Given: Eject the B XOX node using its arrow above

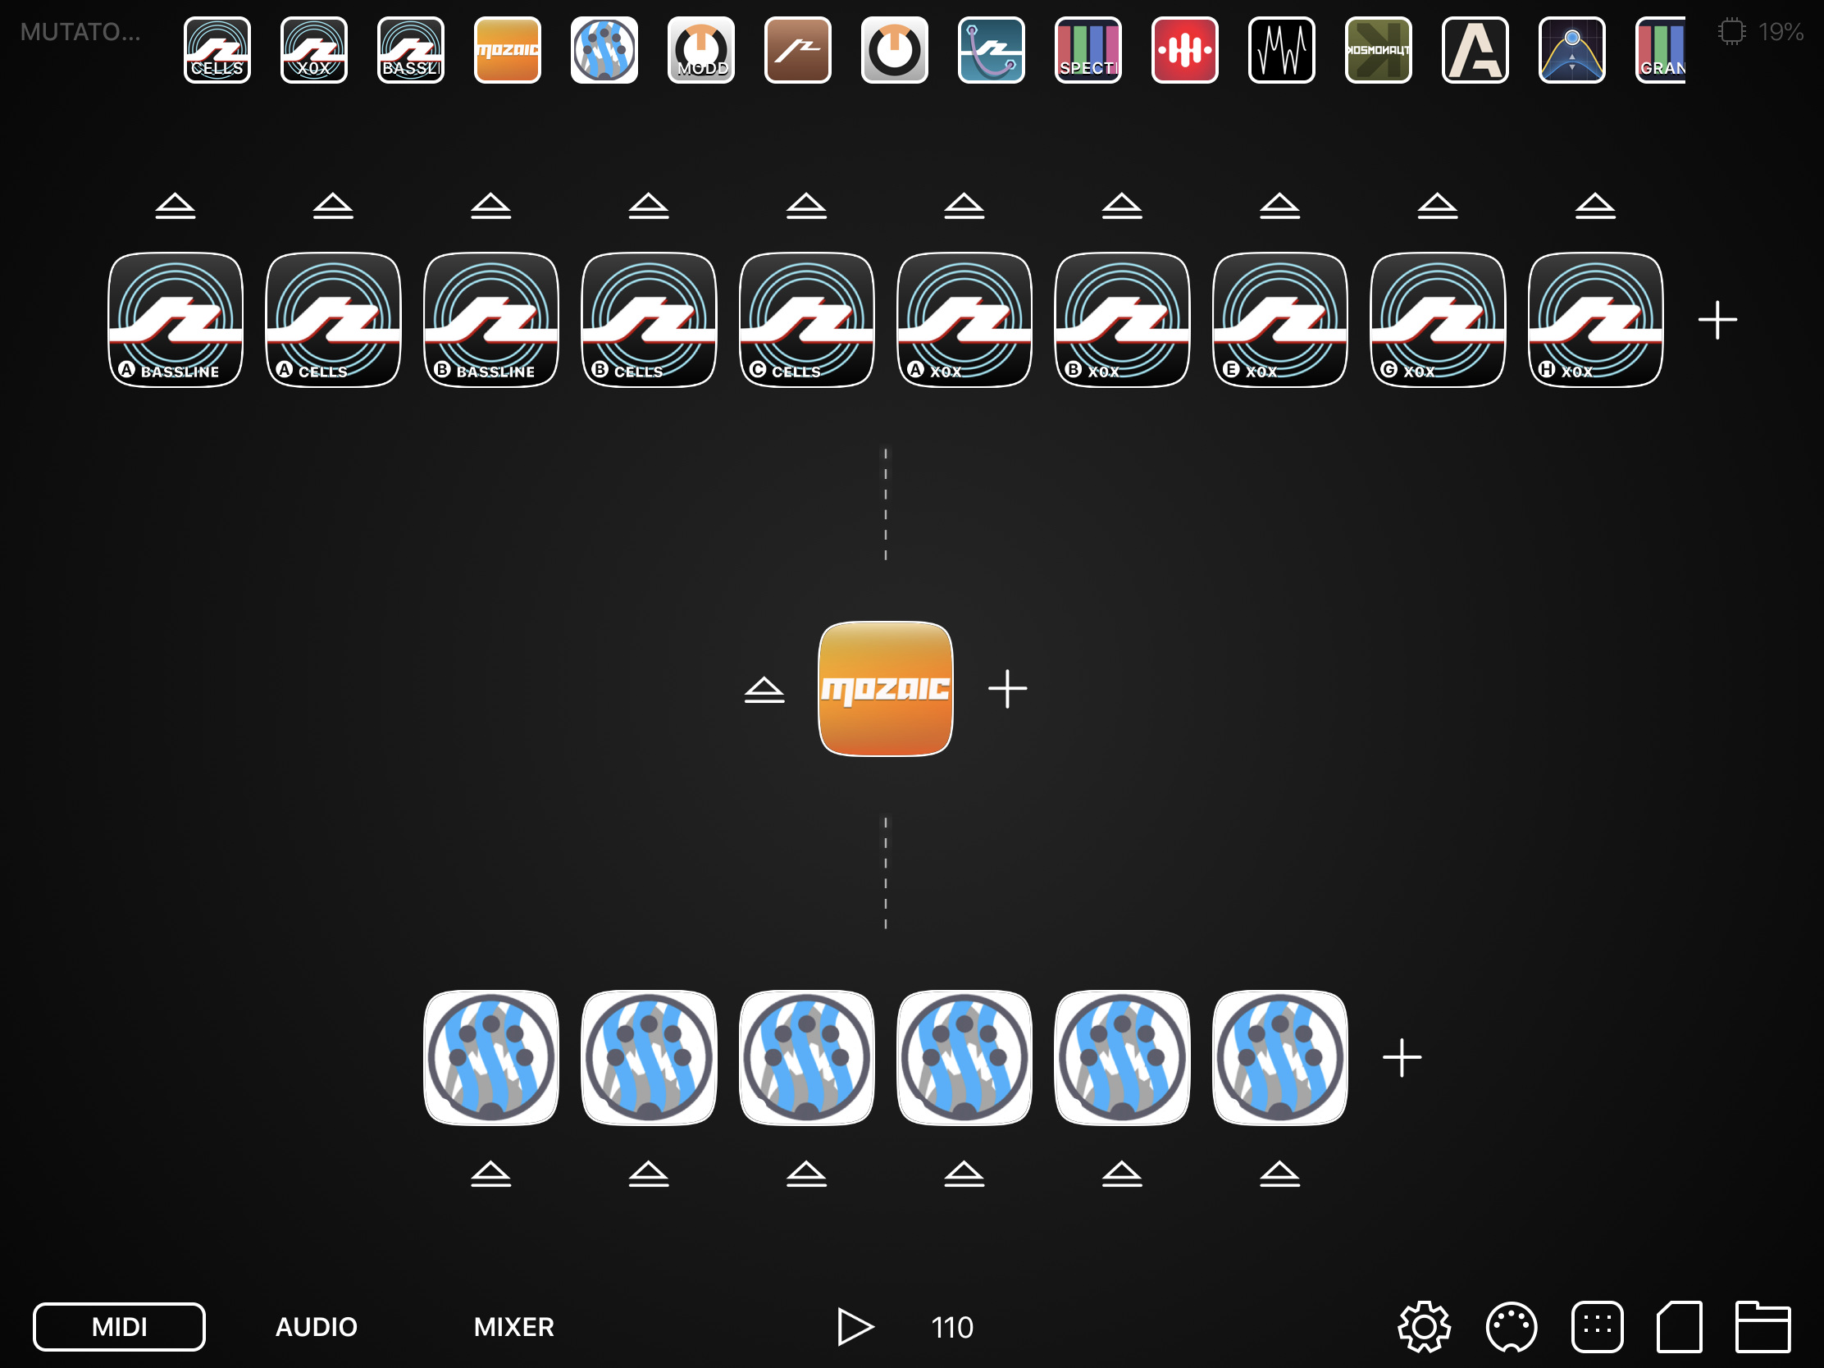Looking at the screenshot, I should coord(1122,205).
